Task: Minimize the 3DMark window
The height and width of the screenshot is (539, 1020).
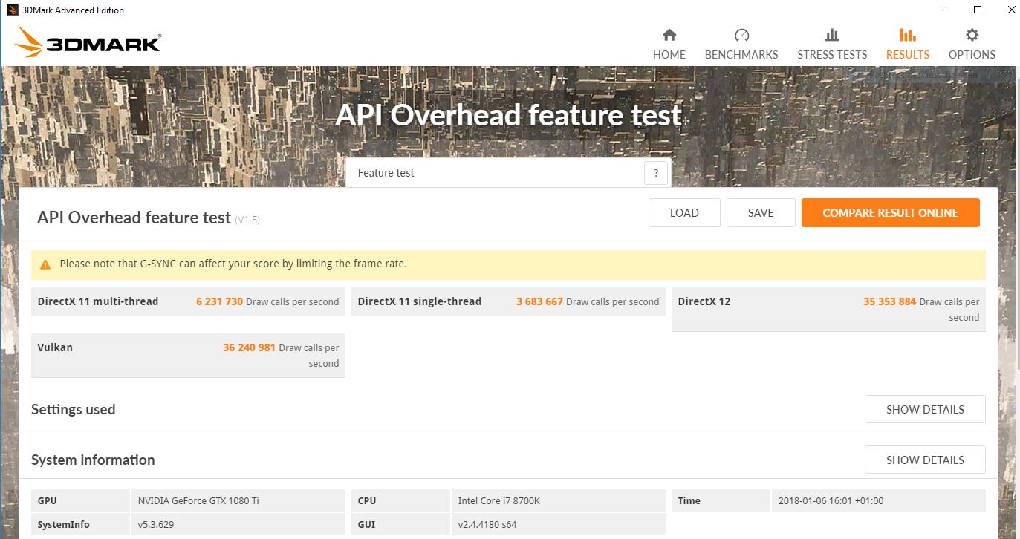Action: click(943, 10)
